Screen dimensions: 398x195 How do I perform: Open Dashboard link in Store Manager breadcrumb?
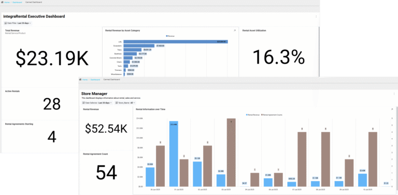[x=95, y=80]
